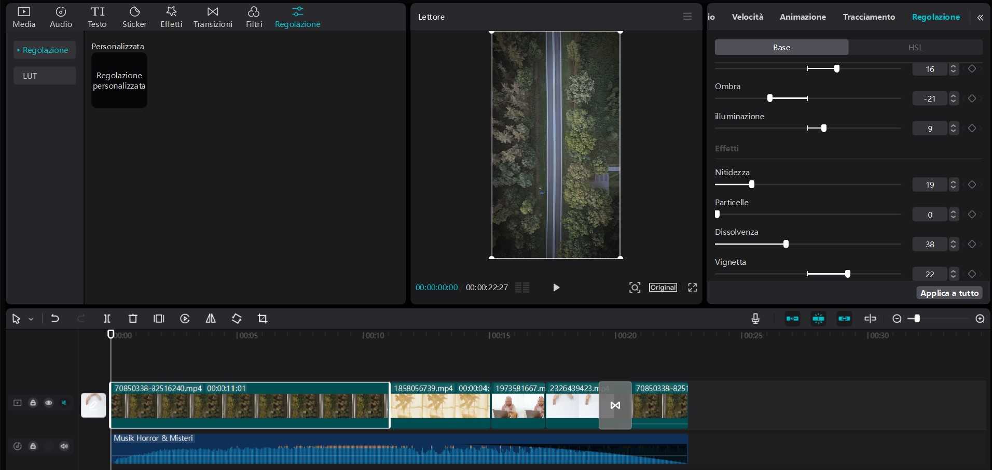Add keyframe for Particelle

[x=972, y=214]
